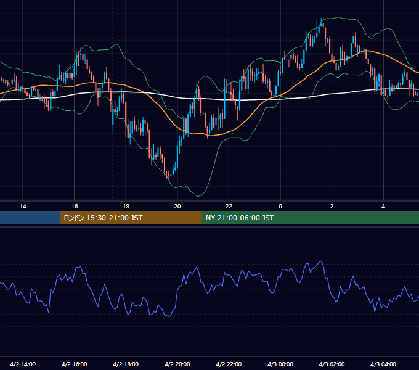Click the 14 hour label on the upper axis

pyautogui.click(x=23, y=207)
